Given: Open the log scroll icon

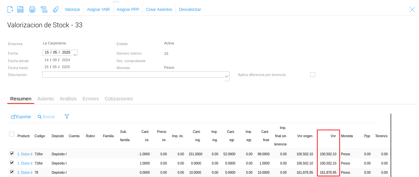Looking at the screenshot, I should tap(44, 10).
